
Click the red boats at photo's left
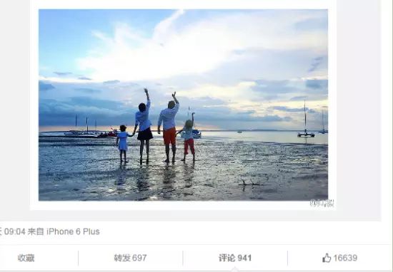tap(109, 133)
